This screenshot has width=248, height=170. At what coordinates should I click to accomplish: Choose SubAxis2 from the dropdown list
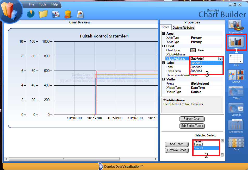(196, 67)
